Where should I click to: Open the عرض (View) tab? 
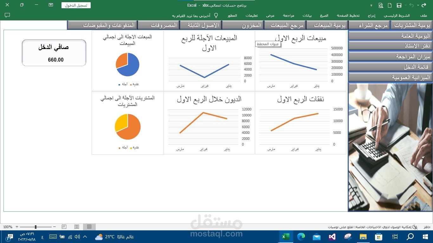tap(270, 16)
